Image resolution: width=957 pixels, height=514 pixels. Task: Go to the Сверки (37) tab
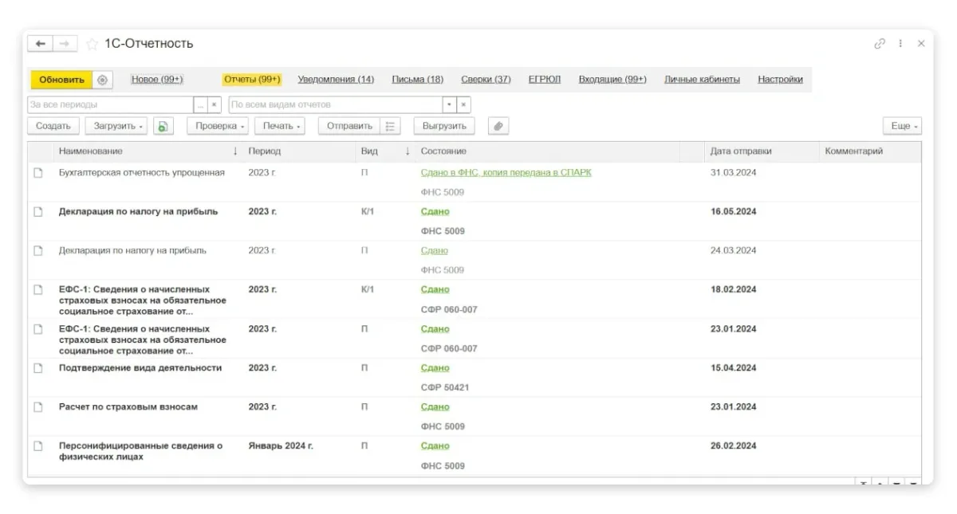pyautogui.click(x=486, y=80)
